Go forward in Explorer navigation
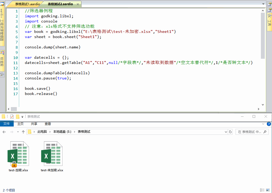 (x=12, y=132)
